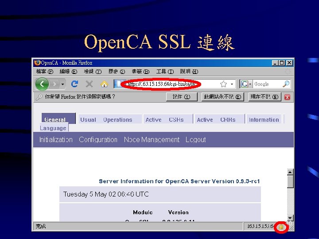Image resolution: width=319 pixels, height=239 pixels.
Task: Open the Configuration link
Action: coord(98,139)
